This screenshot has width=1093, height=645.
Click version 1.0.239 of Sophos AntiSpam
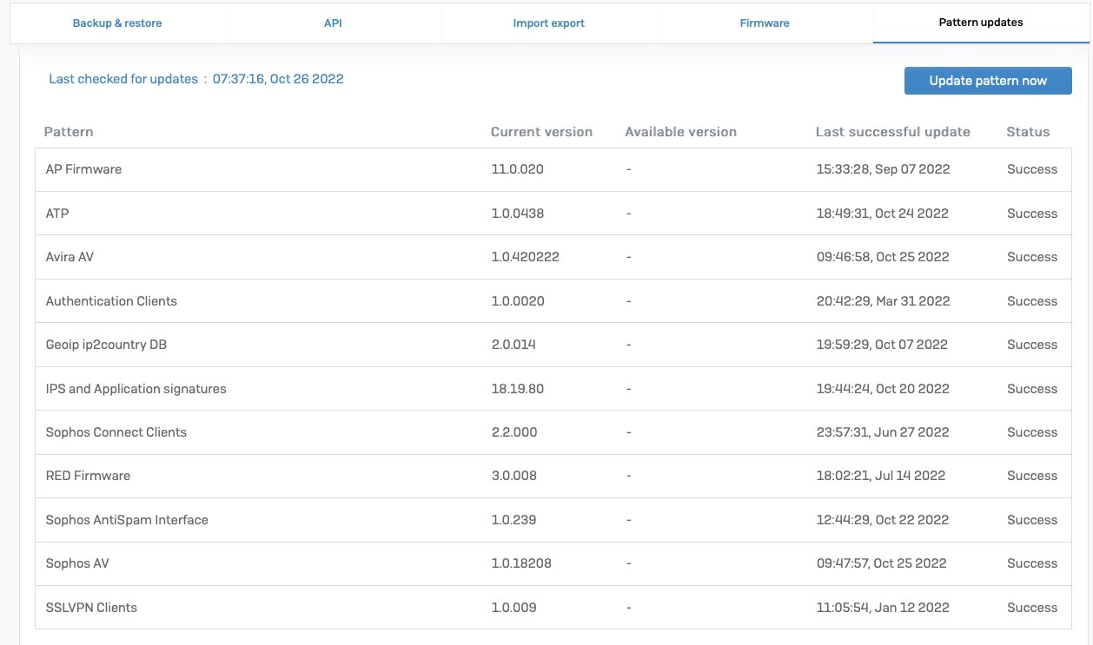(513, 520)
